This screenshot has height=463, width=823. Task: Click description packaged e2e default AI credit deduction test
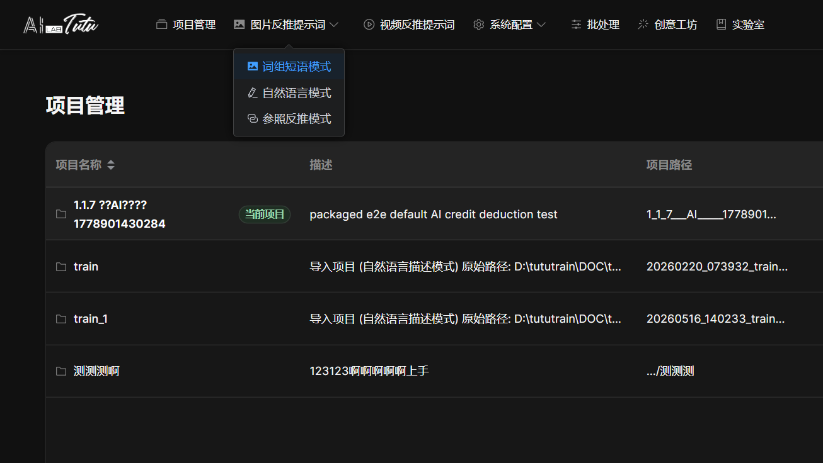pyautogui.click(x=434, y=215)
